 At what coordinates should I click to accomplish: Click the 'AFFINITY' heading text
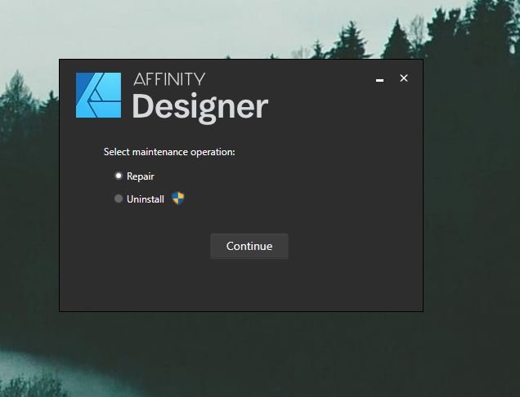(169, 79)
